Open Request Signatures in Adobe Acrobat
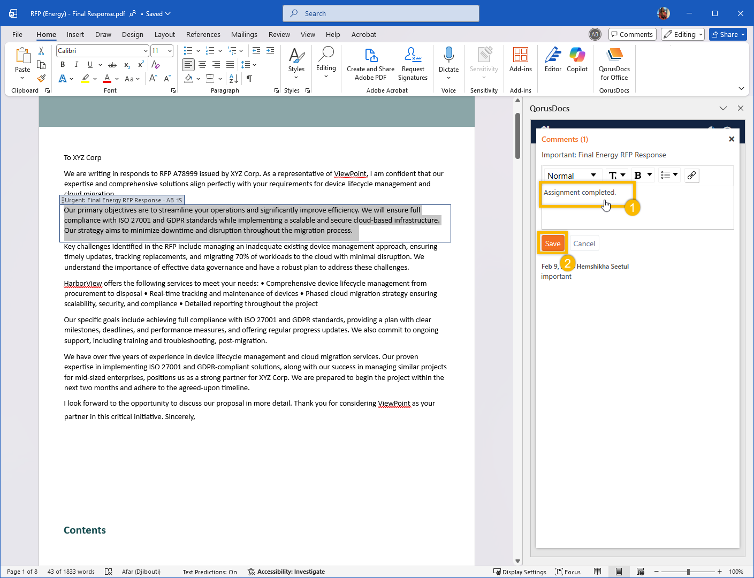This screenshot has width=754, height=578. click(x=413, y=64)
